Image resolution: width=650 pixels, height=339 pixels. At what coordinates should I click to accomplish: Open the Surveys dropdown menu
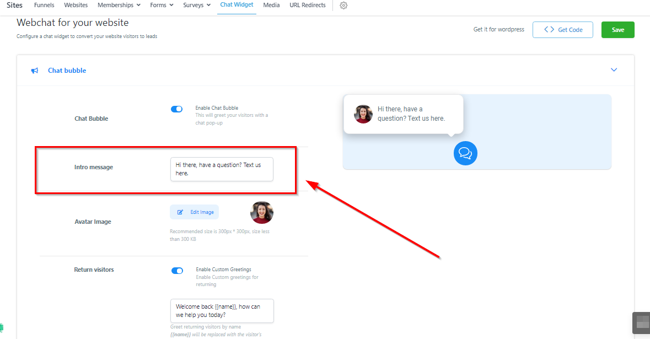pos(197,6)
